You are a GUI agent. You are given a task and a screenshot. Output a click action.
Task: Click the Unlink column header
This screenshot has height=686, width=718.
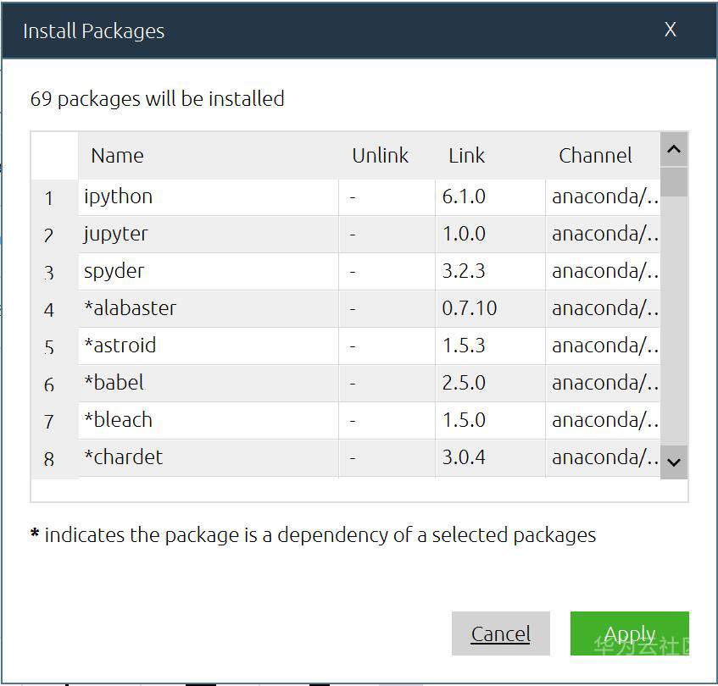(x=380, y=156)
